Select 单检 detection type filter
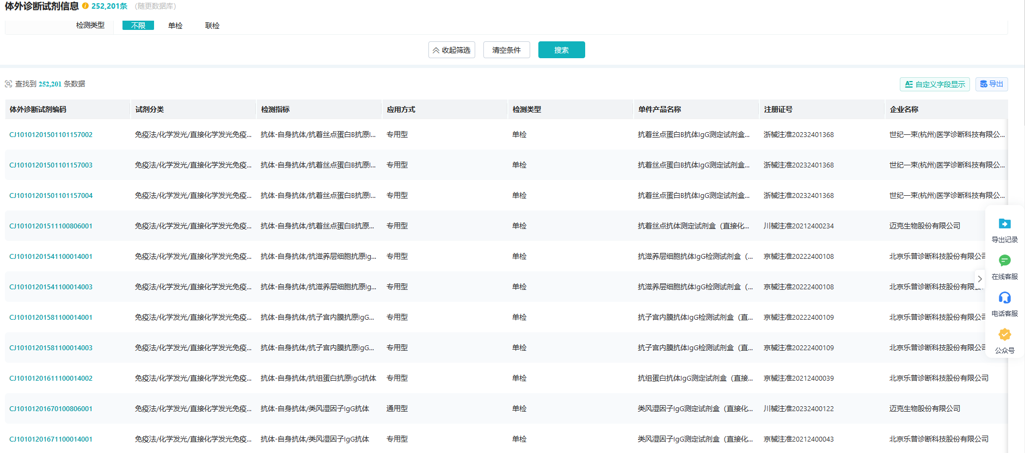 175,26
